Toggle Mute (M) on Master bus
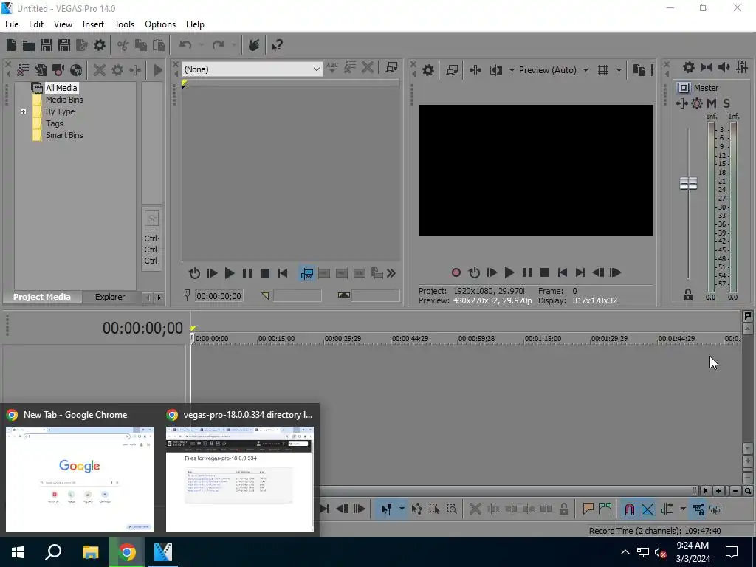 pos(712,103)
